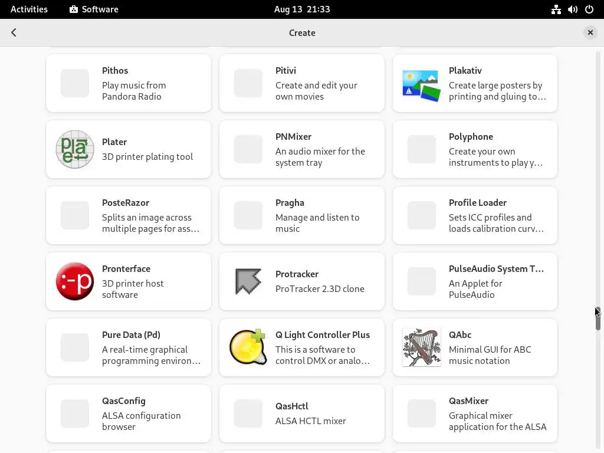Click the power icon in the system tray
Screen dimensions: 604x453
click(589, 9)
